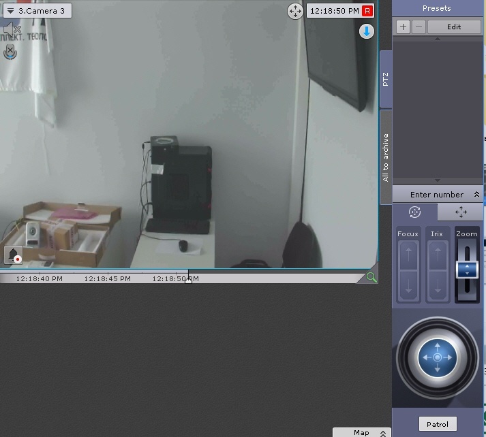Click the PTZ joystick center button
The height and width of the screenshot is (437, 486).
437,357
